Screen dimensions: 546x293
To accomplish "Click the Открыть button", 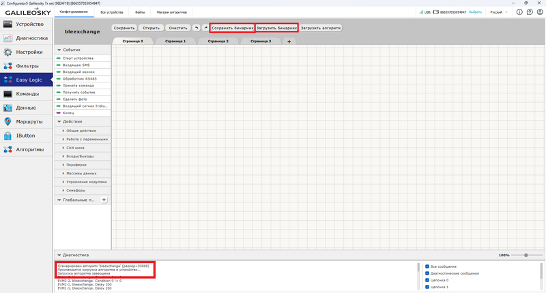I will click(x=151, y=28).
